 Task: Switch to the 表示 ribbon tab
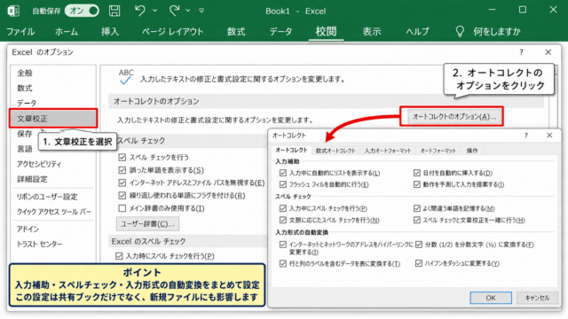(x=372, y=32)
